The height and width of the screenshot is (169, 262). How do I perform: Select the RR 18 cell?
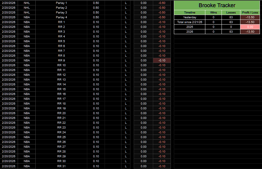[x=61, y=104]
